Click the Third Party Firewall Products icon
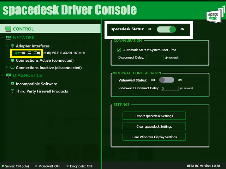The height and width of the screenshot is (169, 226). click(12, 91)
